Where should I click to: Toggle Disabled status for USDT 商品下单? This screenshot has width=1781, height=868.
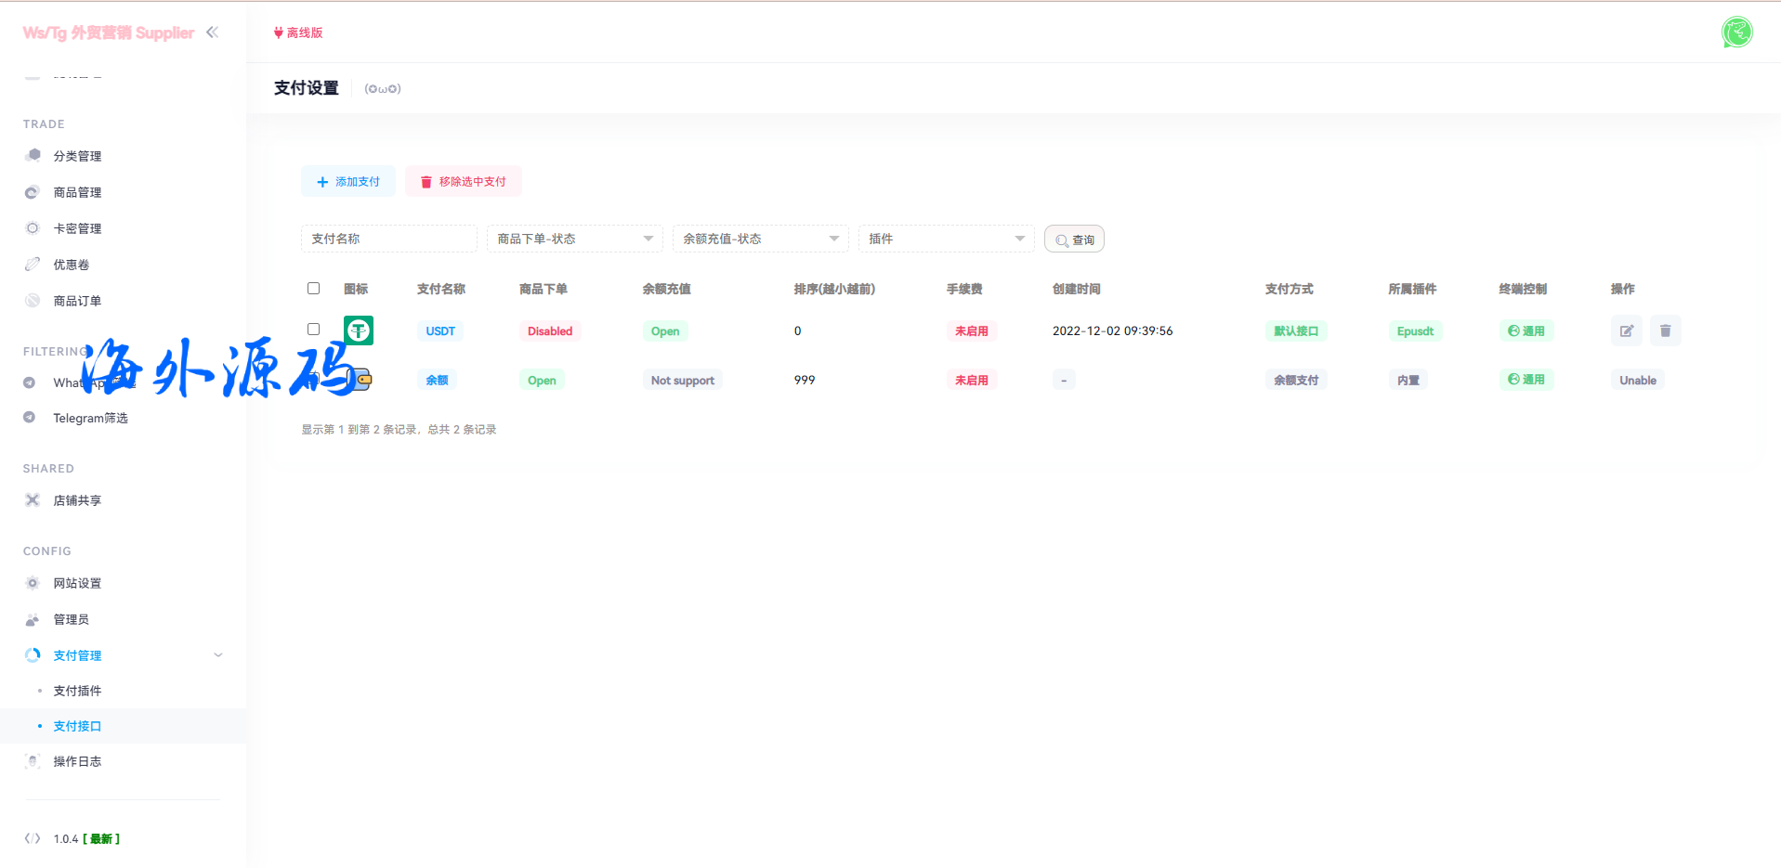[550, 331]
